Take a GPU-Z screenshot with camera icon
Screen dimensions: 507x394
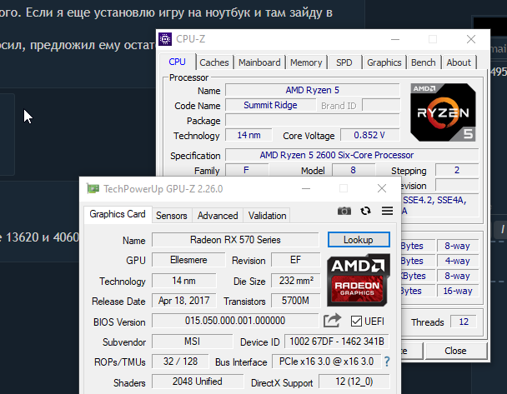pos(344,211)
